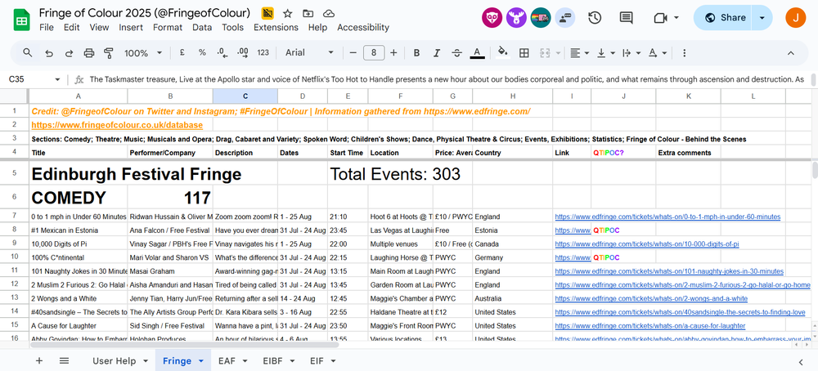Open the text colour picker
Viewport: 818px width, 371px height.
(477, 52)
